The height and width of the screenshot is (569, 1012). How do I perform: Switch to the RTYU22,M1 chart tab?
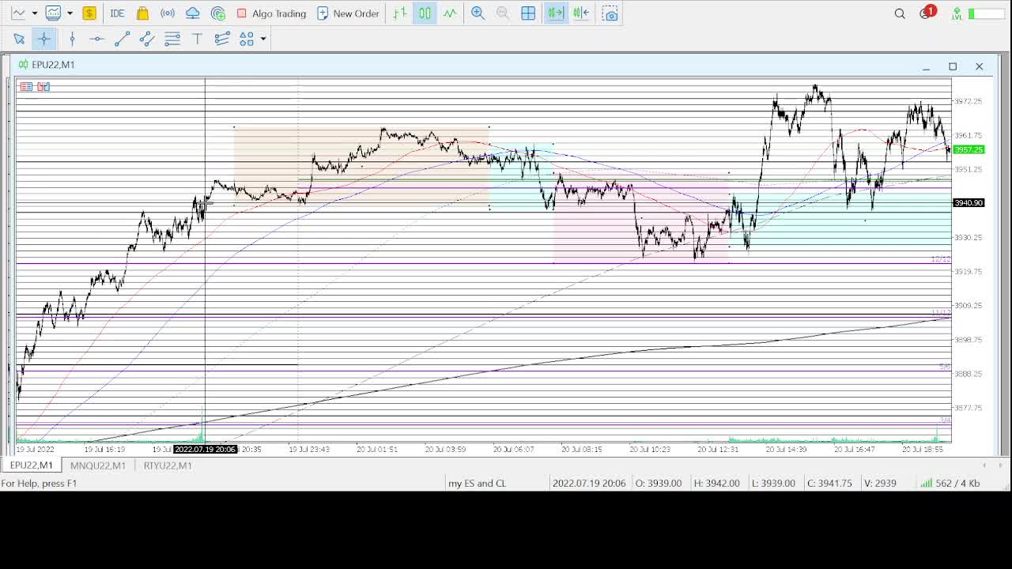168,465
